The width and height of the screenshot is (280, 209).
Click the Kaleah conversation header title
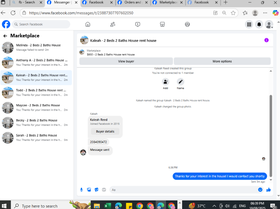coord(123,41)
